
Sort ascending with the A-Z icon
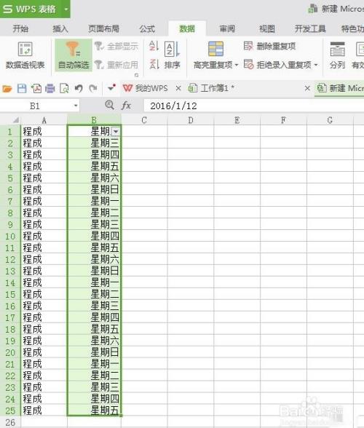coord(154,46)
